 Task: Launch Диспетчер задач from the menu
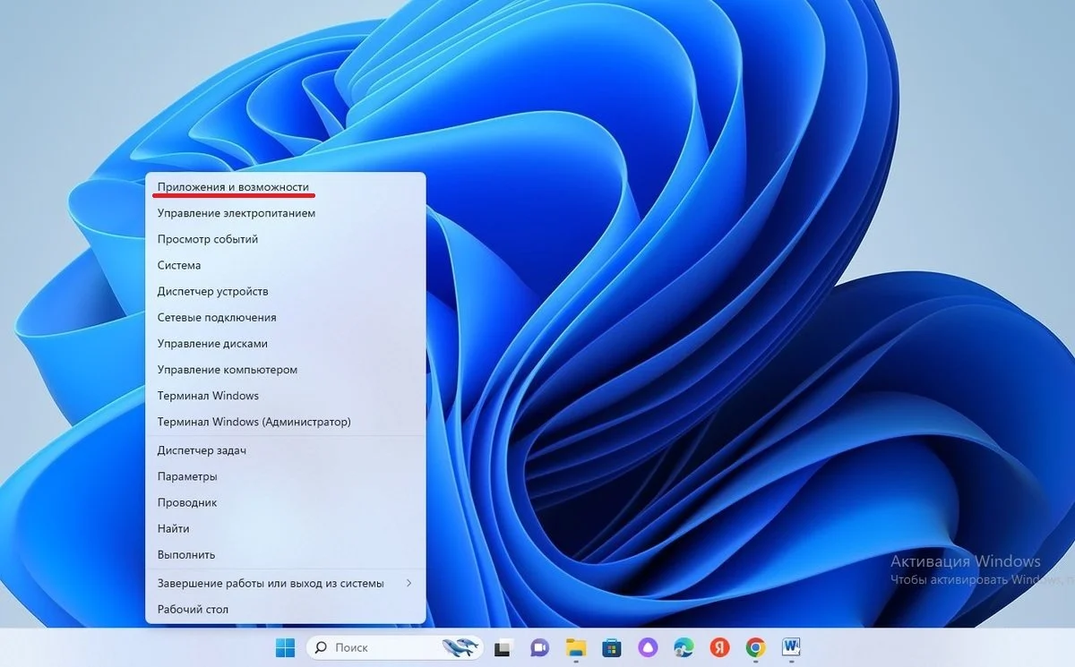[286, 450]
